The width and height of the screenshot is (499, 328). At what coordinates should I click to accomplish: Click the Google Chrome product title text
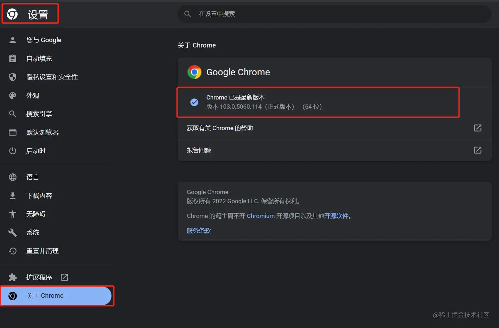238,72
